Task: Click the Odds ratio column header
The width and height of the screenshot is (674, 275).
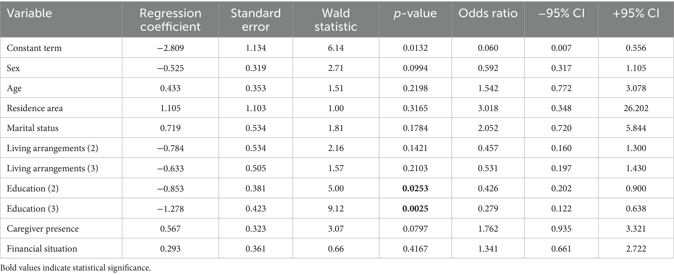Action: pyautogui.click(x=488, y=13)
